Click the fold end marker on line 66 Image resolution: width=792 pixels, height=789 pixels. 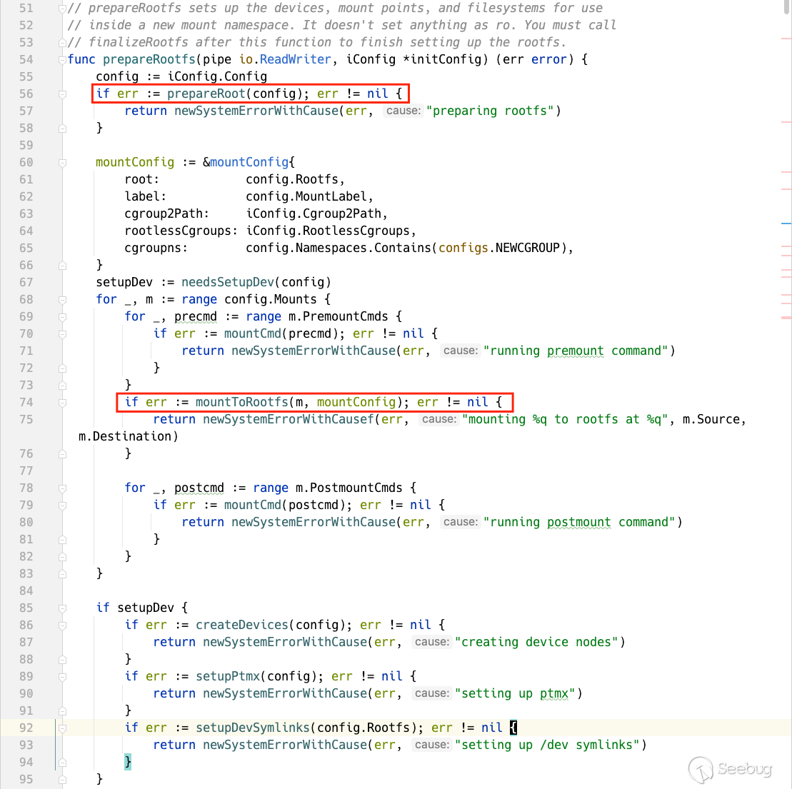point(62,265)
